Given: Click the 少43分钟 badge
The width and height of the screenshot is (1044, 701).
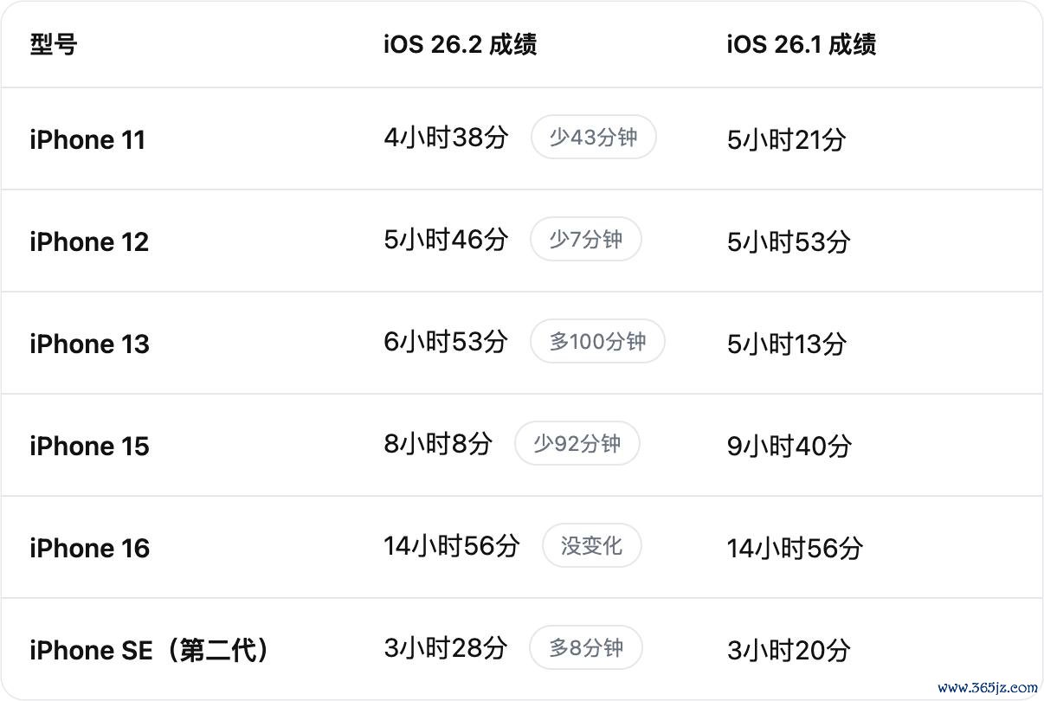Looking at the screenshot, I should coord(593,138).
